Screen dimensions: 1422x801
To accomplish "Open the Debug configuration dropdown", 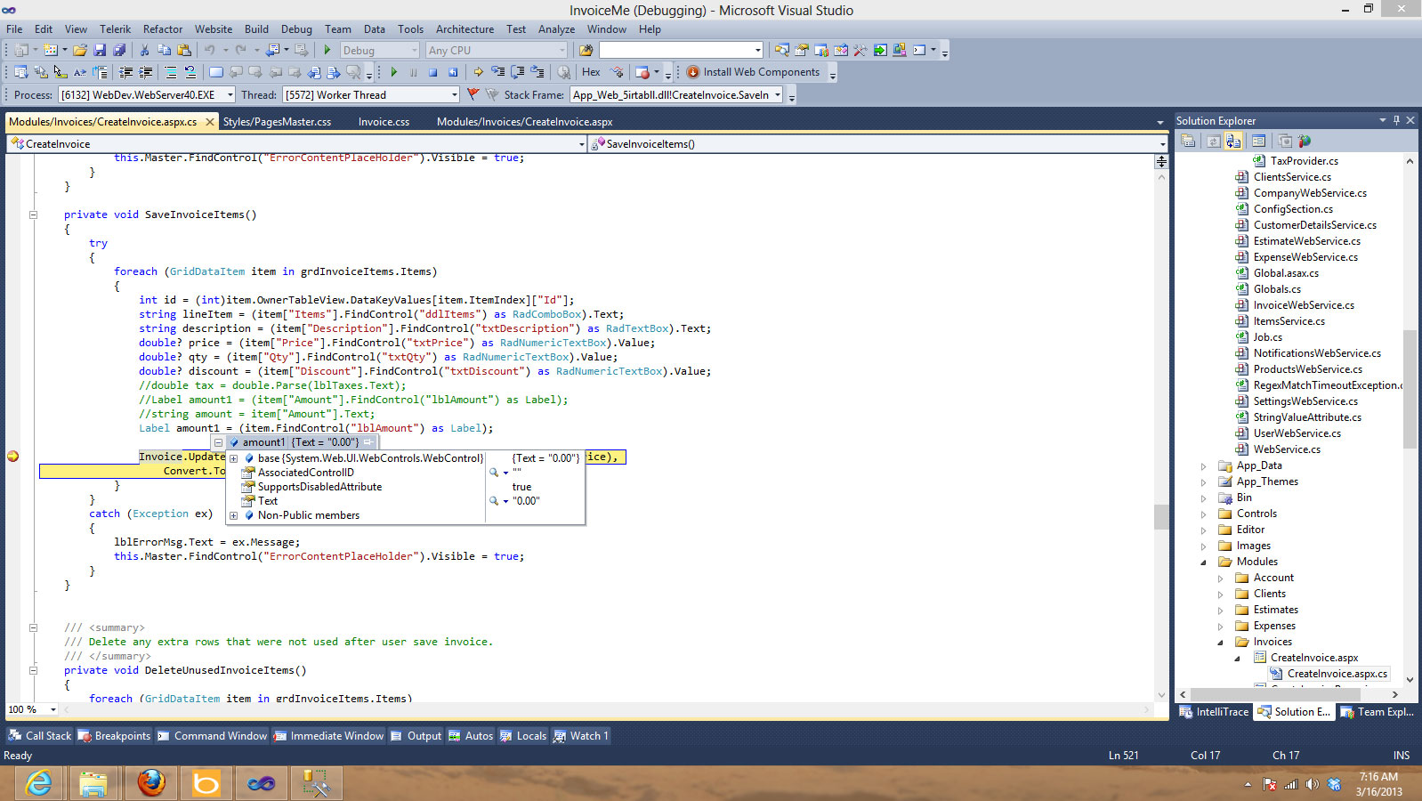I will [379, 51].
